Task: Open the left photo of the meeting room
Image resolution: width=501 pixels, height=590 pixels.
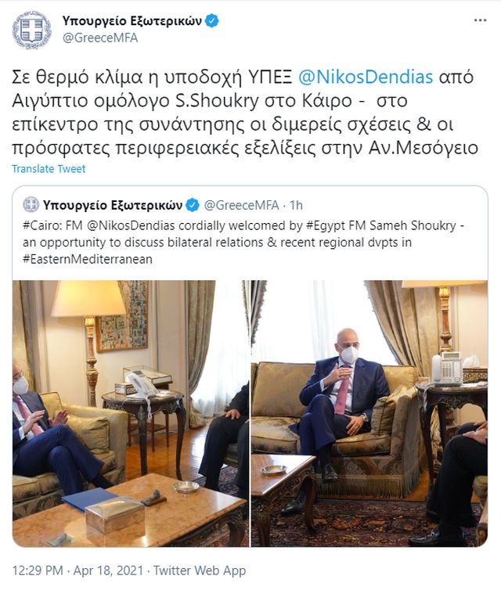Action: [x=130, y=413]
